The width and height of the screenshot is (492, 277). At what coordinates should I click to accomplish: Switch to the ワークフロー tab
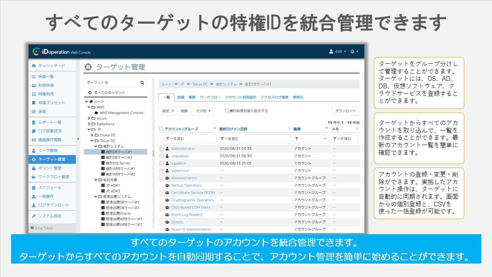click(210, 97)
